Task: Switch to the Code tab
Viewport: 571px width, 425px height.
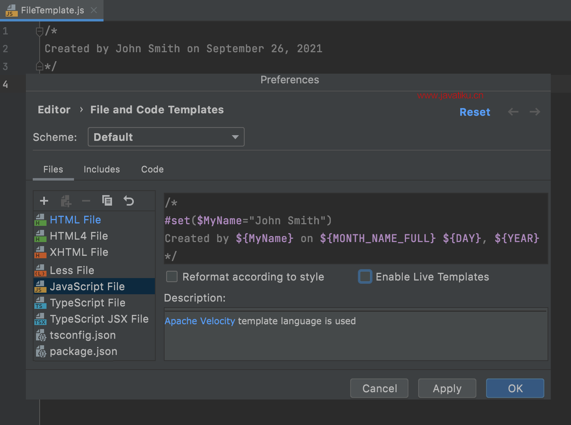Action: point(152,169)
